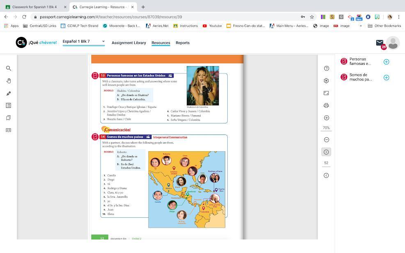This screenshot has height=253, width=405.
Task: Select the hand pan tool in left sidebar
Action: click(x=8, y=81)
